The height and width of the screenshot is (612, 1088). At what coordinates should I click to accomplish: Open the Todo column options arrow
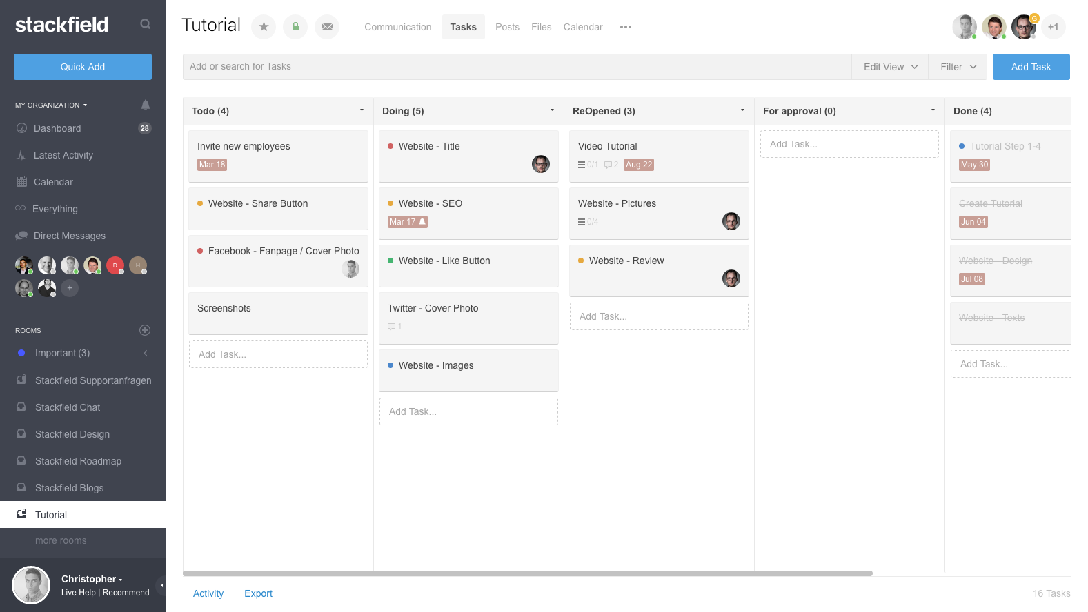[362, 110]
